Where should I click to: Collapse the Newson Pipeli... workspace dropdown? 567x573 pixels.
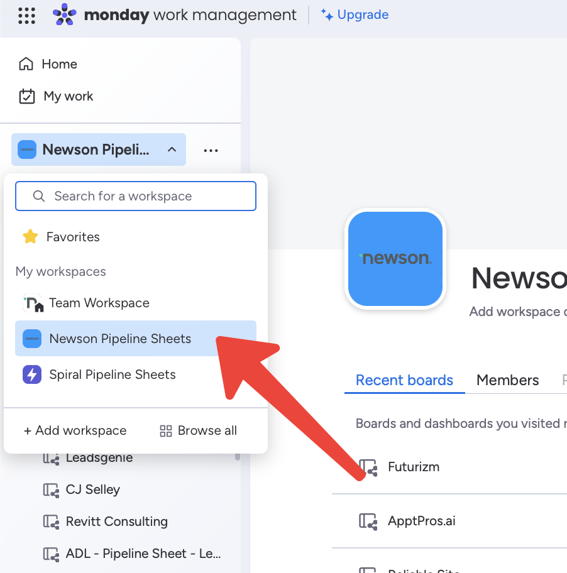click(x=99, y=150)
